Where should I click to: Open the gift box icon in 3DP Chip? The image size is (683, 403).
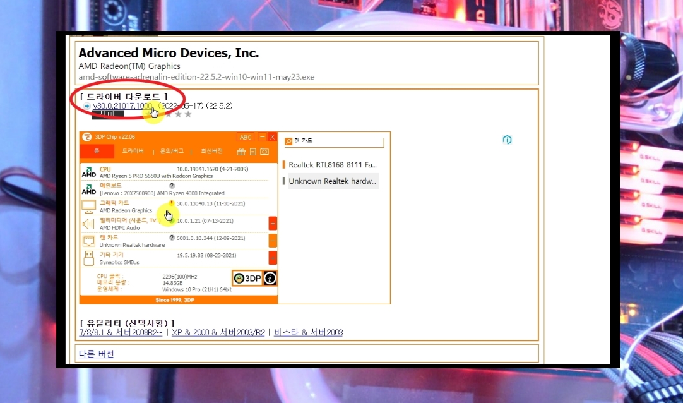click(x=241, y=152)
